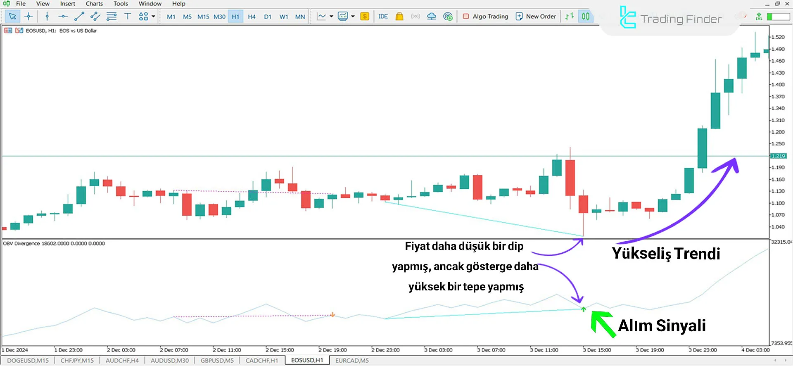Open the Charts menu
This screenshot has height=366, width=793.
(x=94, y=4)
